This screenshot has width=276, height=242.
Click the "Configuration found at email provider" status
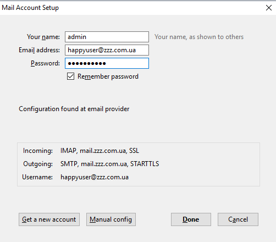(x=74, y=109)
